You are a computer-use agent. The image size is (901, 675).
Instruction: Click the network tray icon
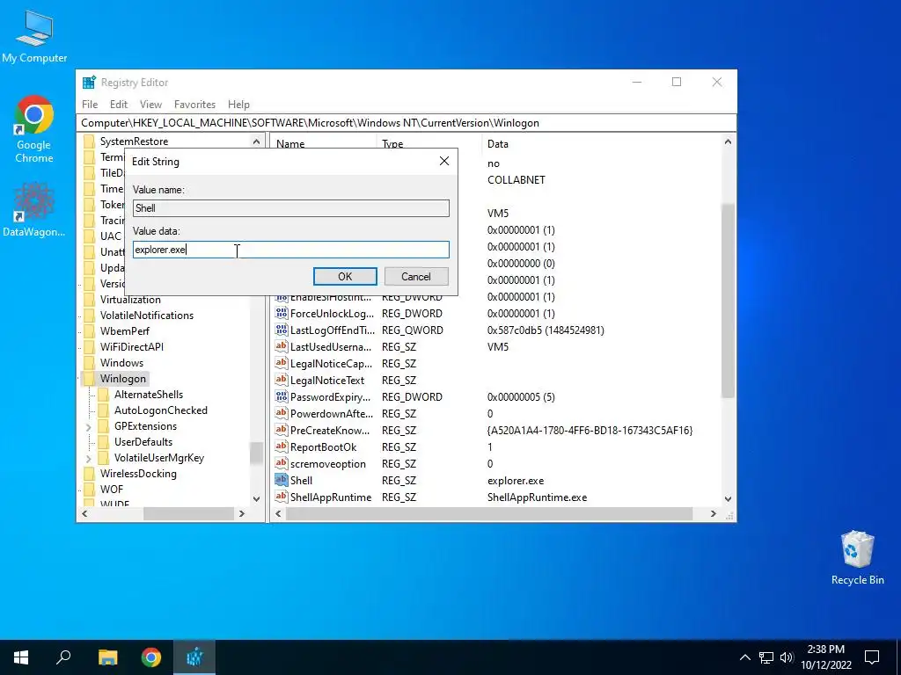pyautogui.click(x=766, y=657)
